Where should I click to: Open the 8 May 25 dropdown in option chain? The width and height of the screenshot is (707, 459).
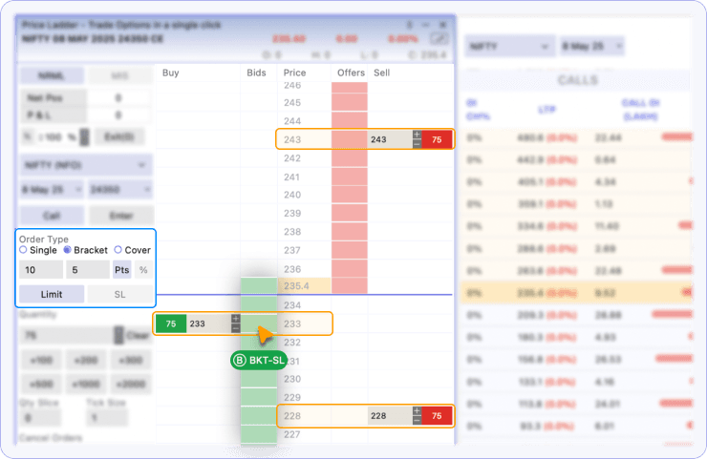point(592,46)
